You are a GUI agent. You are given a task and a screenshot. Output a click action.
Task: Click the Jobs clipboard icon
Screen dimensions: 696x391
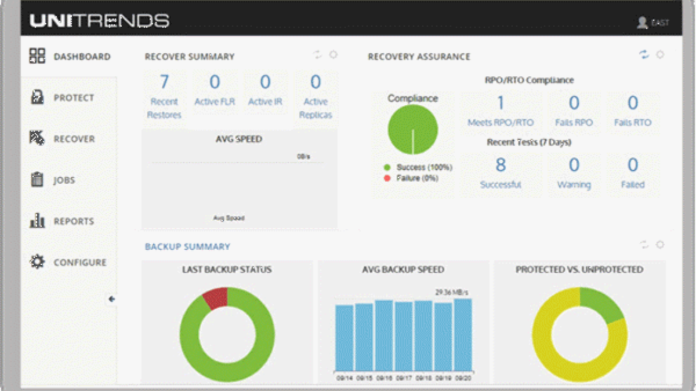[x=37, y=180]
